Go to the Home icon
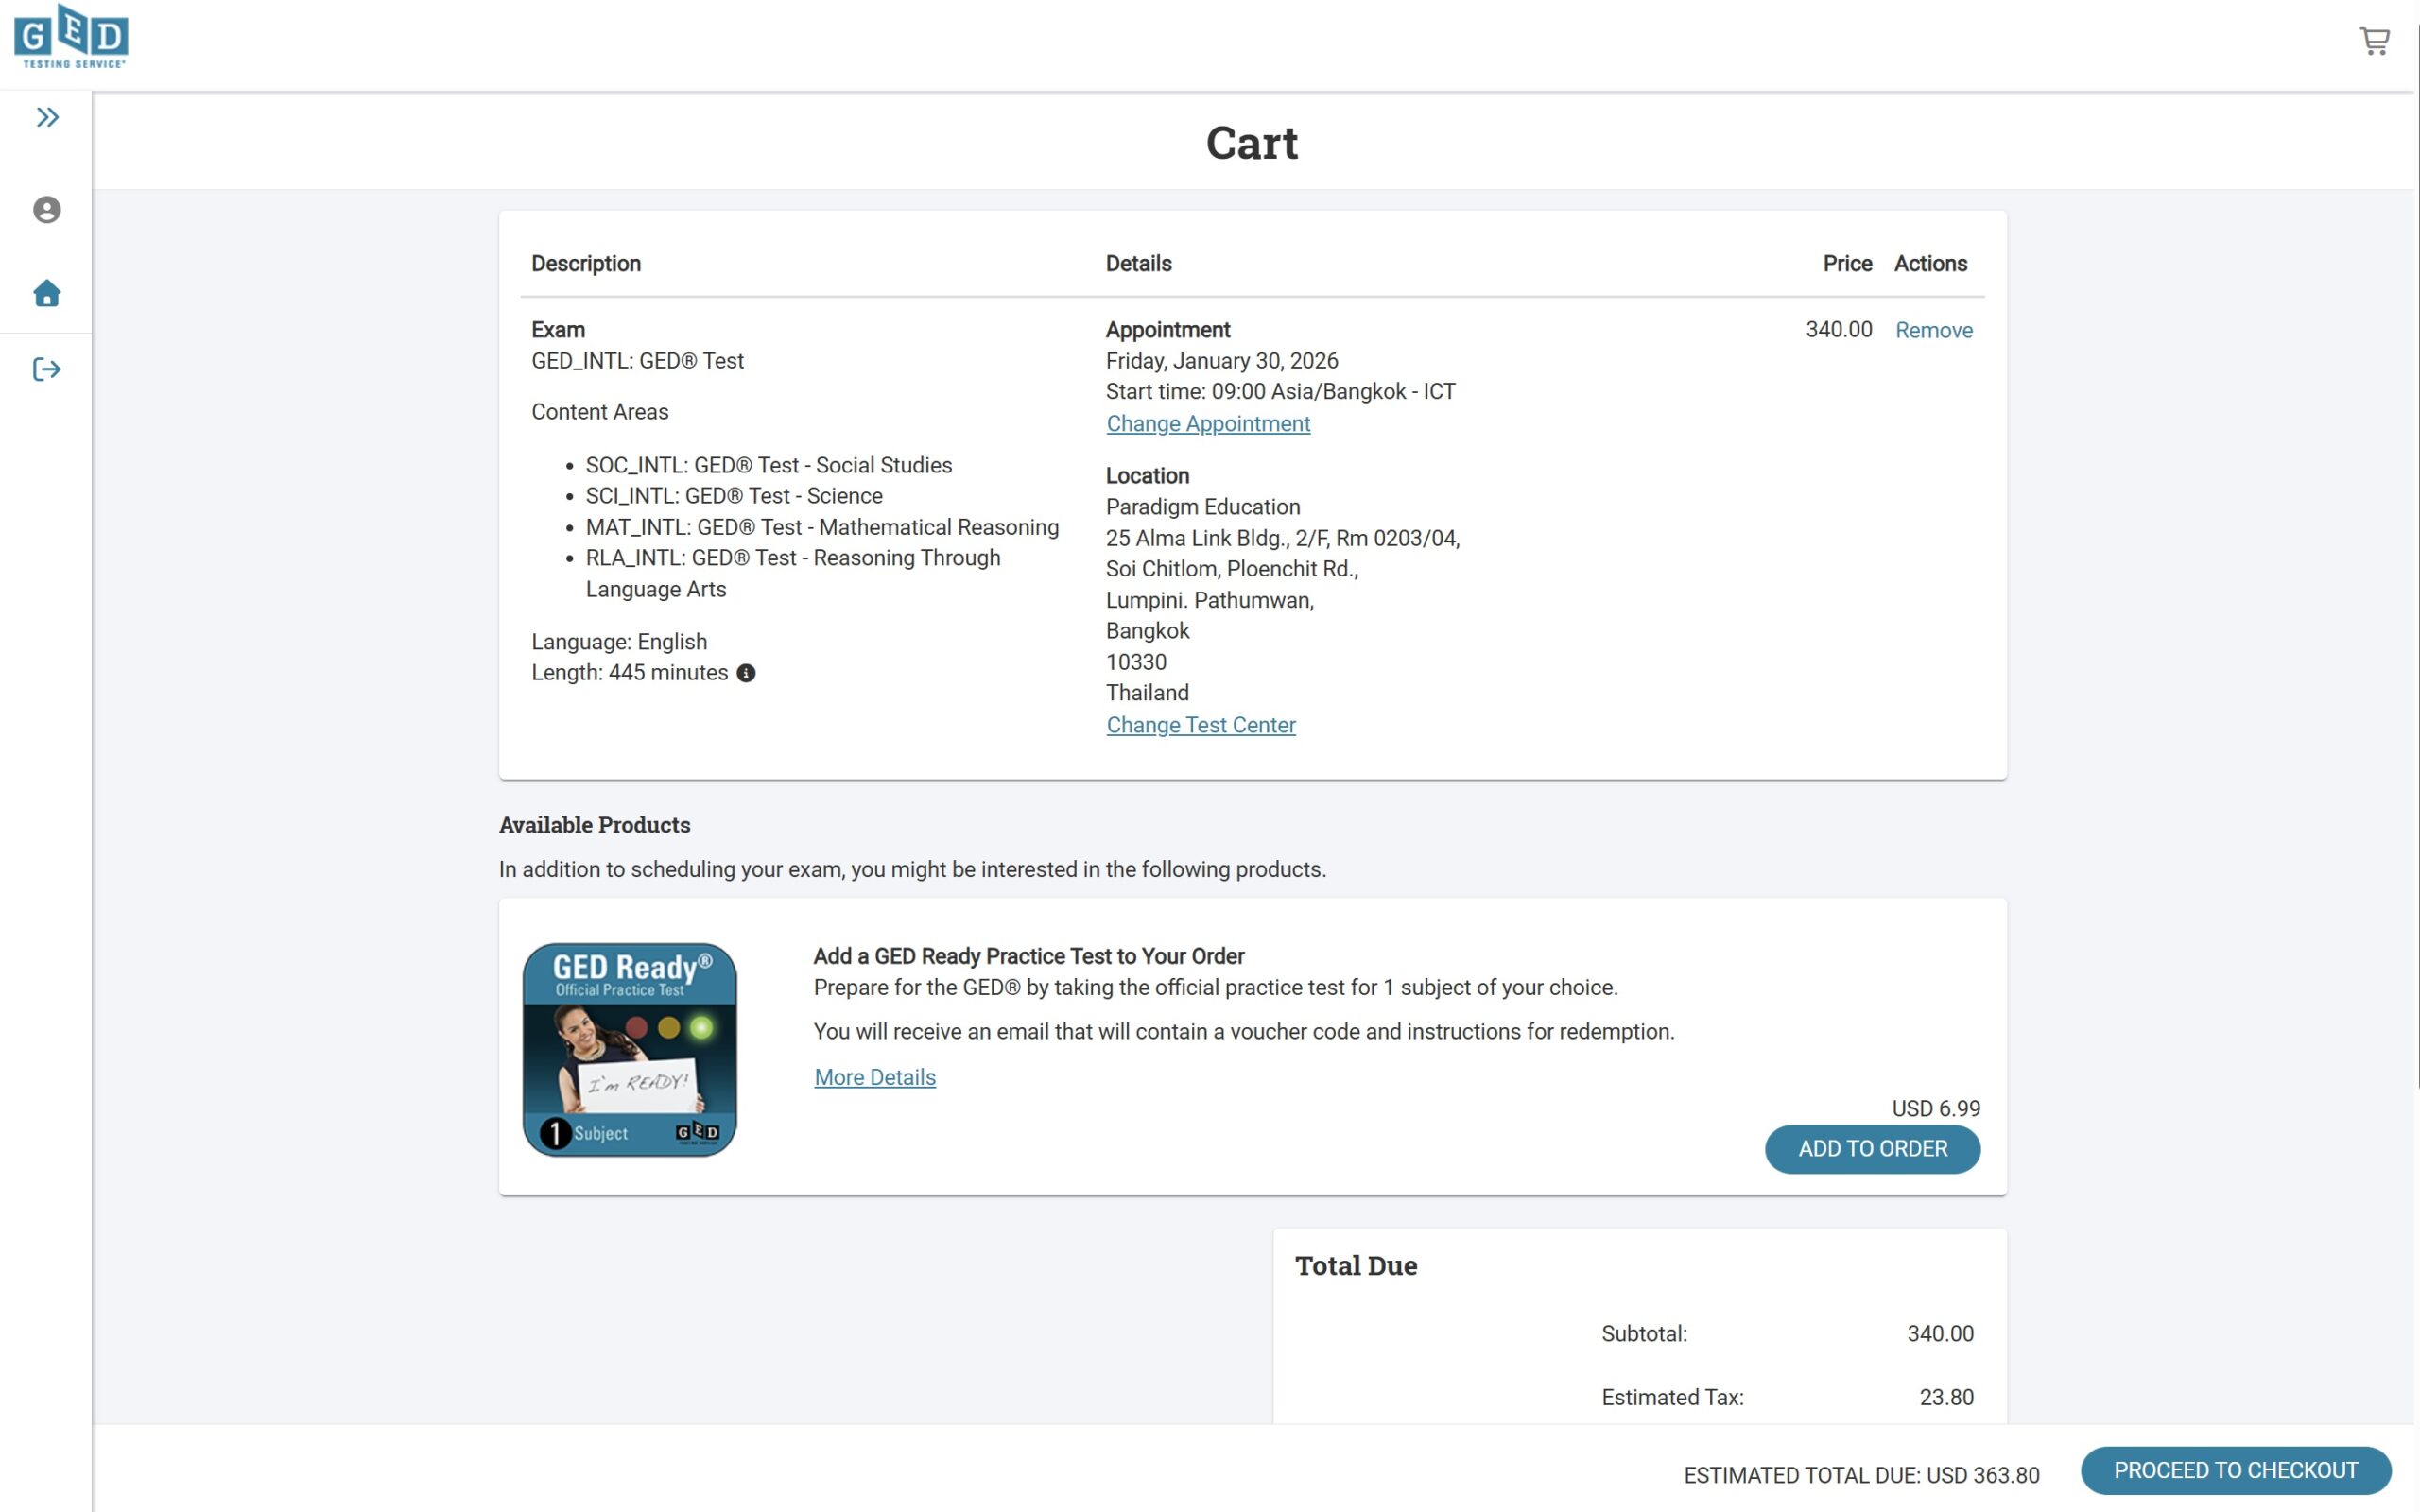 47,293
